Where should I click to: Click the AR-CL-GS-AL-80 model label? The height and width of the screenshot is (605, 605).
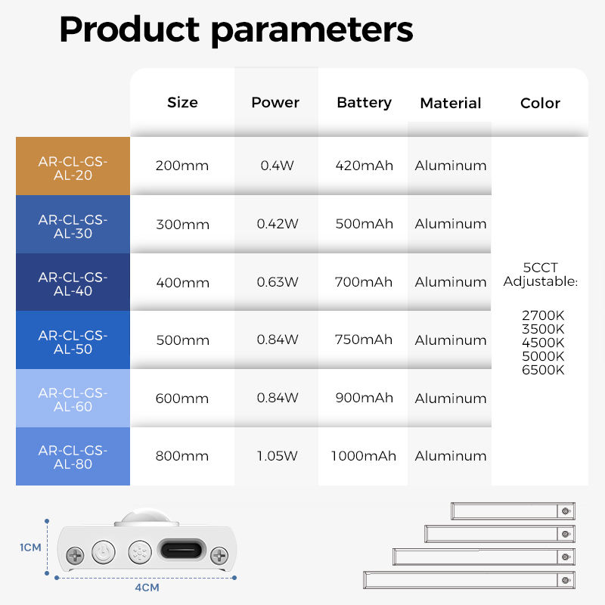[73, 457]
